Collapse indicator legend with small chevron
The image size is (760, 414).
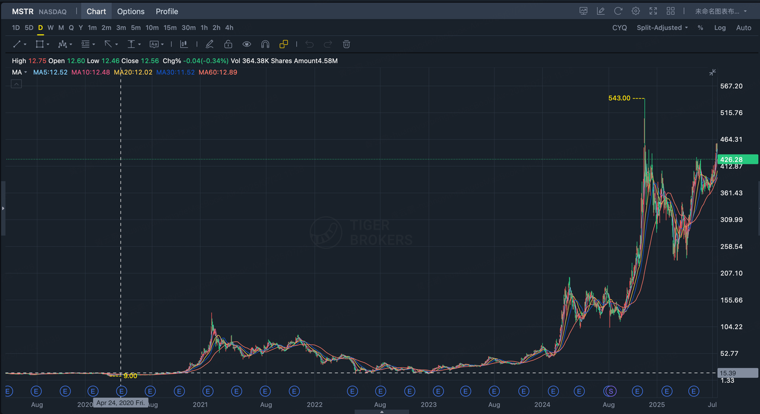(x=16, y=84)
